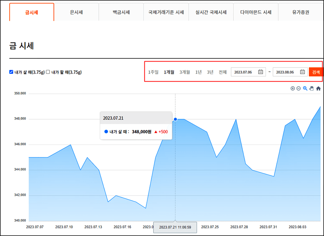Image resolution: width=324 pixels, height=236 pixels.
Task: Open the 다이아몬드 시세 tab
Action: (x=255, y=12)
